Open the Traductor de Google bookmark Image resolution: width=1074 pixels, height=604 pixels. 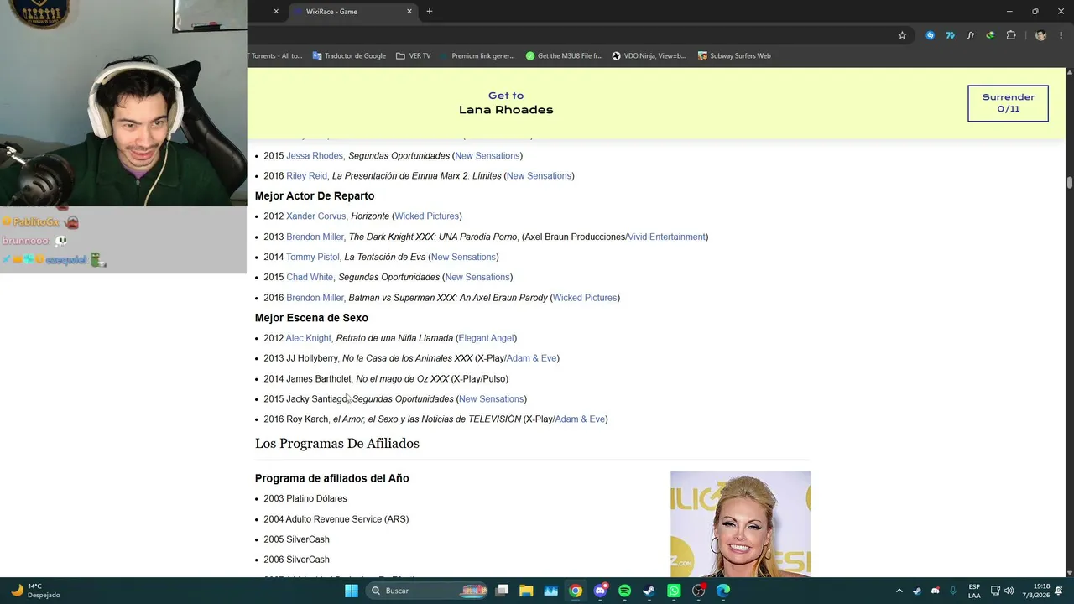pos(349,56)
